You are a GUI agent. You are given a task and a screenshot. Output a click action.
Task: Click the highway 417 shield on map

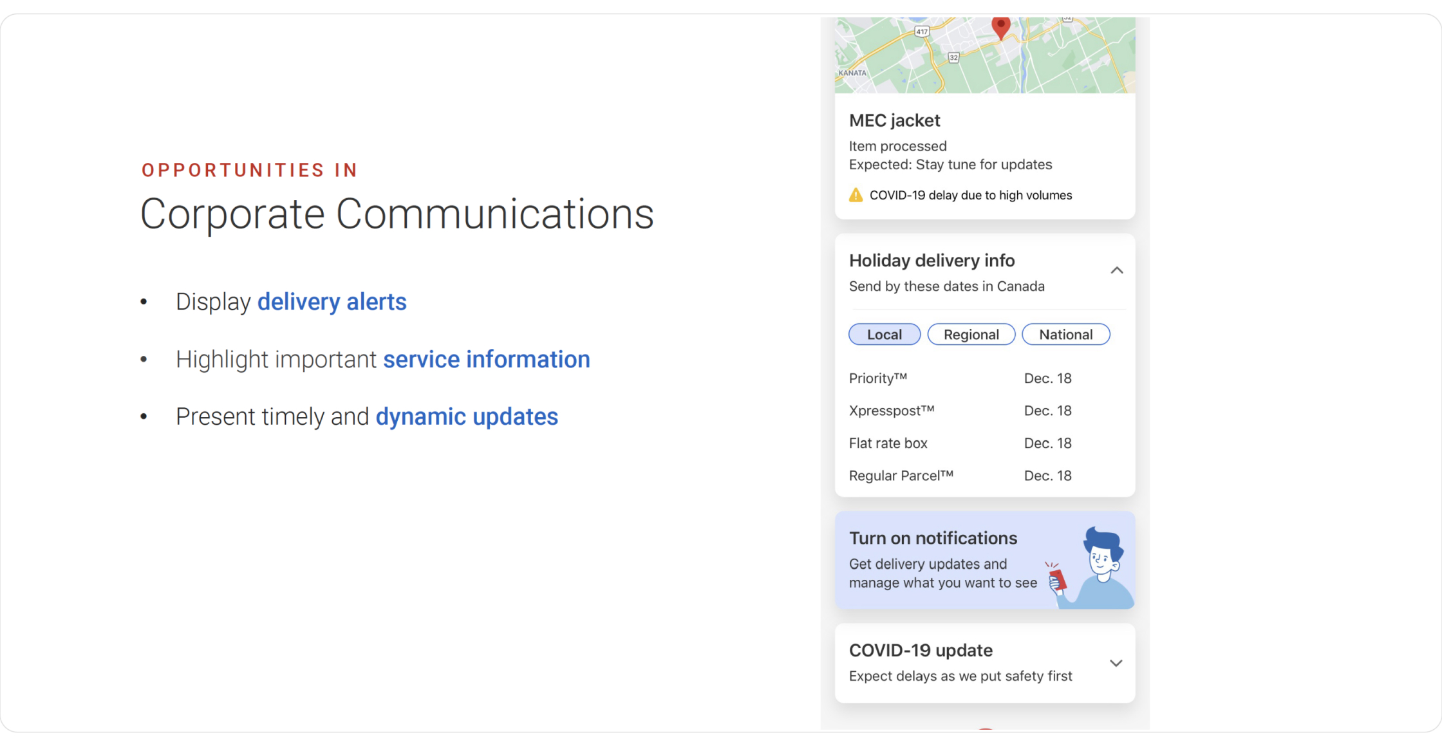tap(922, 32)
